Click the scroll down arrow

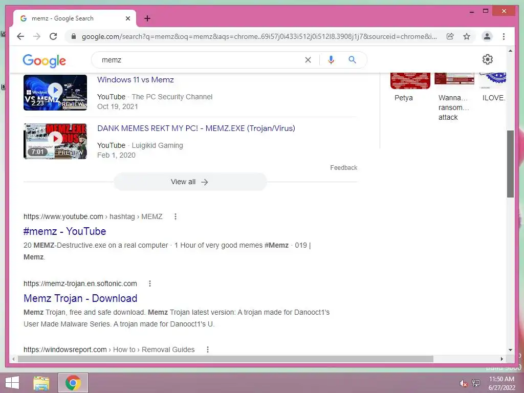point(510,350)
